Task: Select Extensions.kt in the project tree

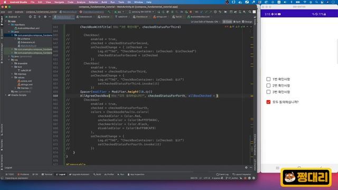Action: tap(26, 42)
